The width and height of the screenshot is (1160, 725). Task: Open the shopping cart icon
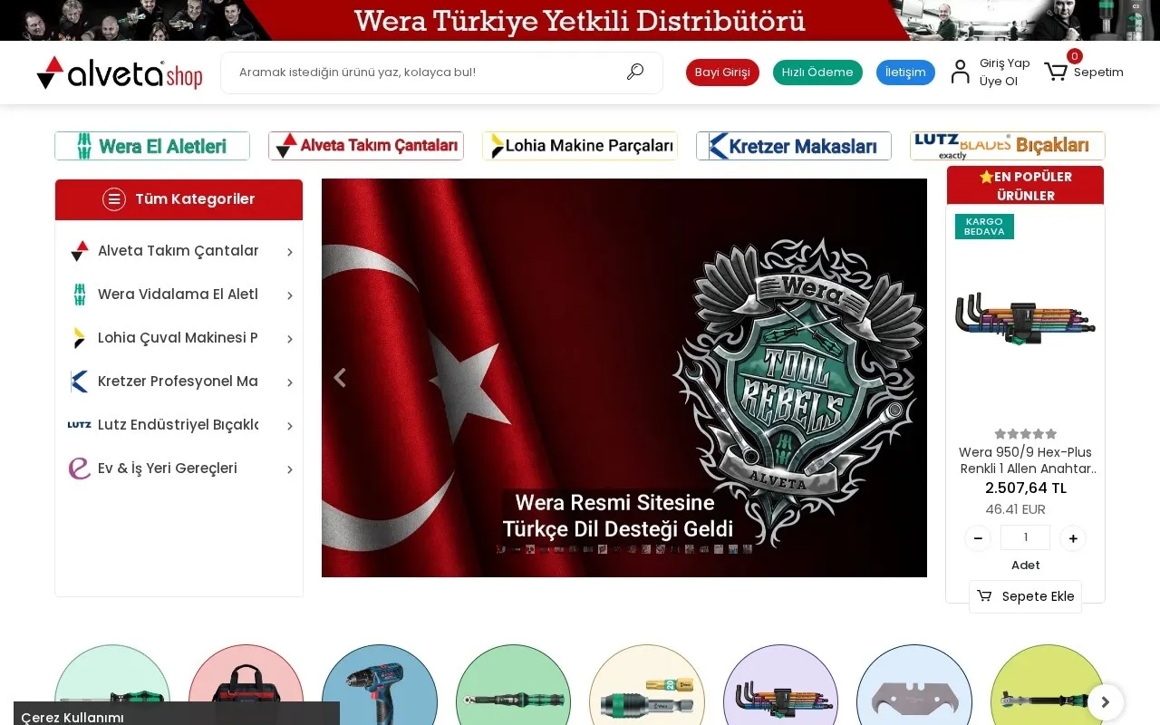coord(1055,72)
